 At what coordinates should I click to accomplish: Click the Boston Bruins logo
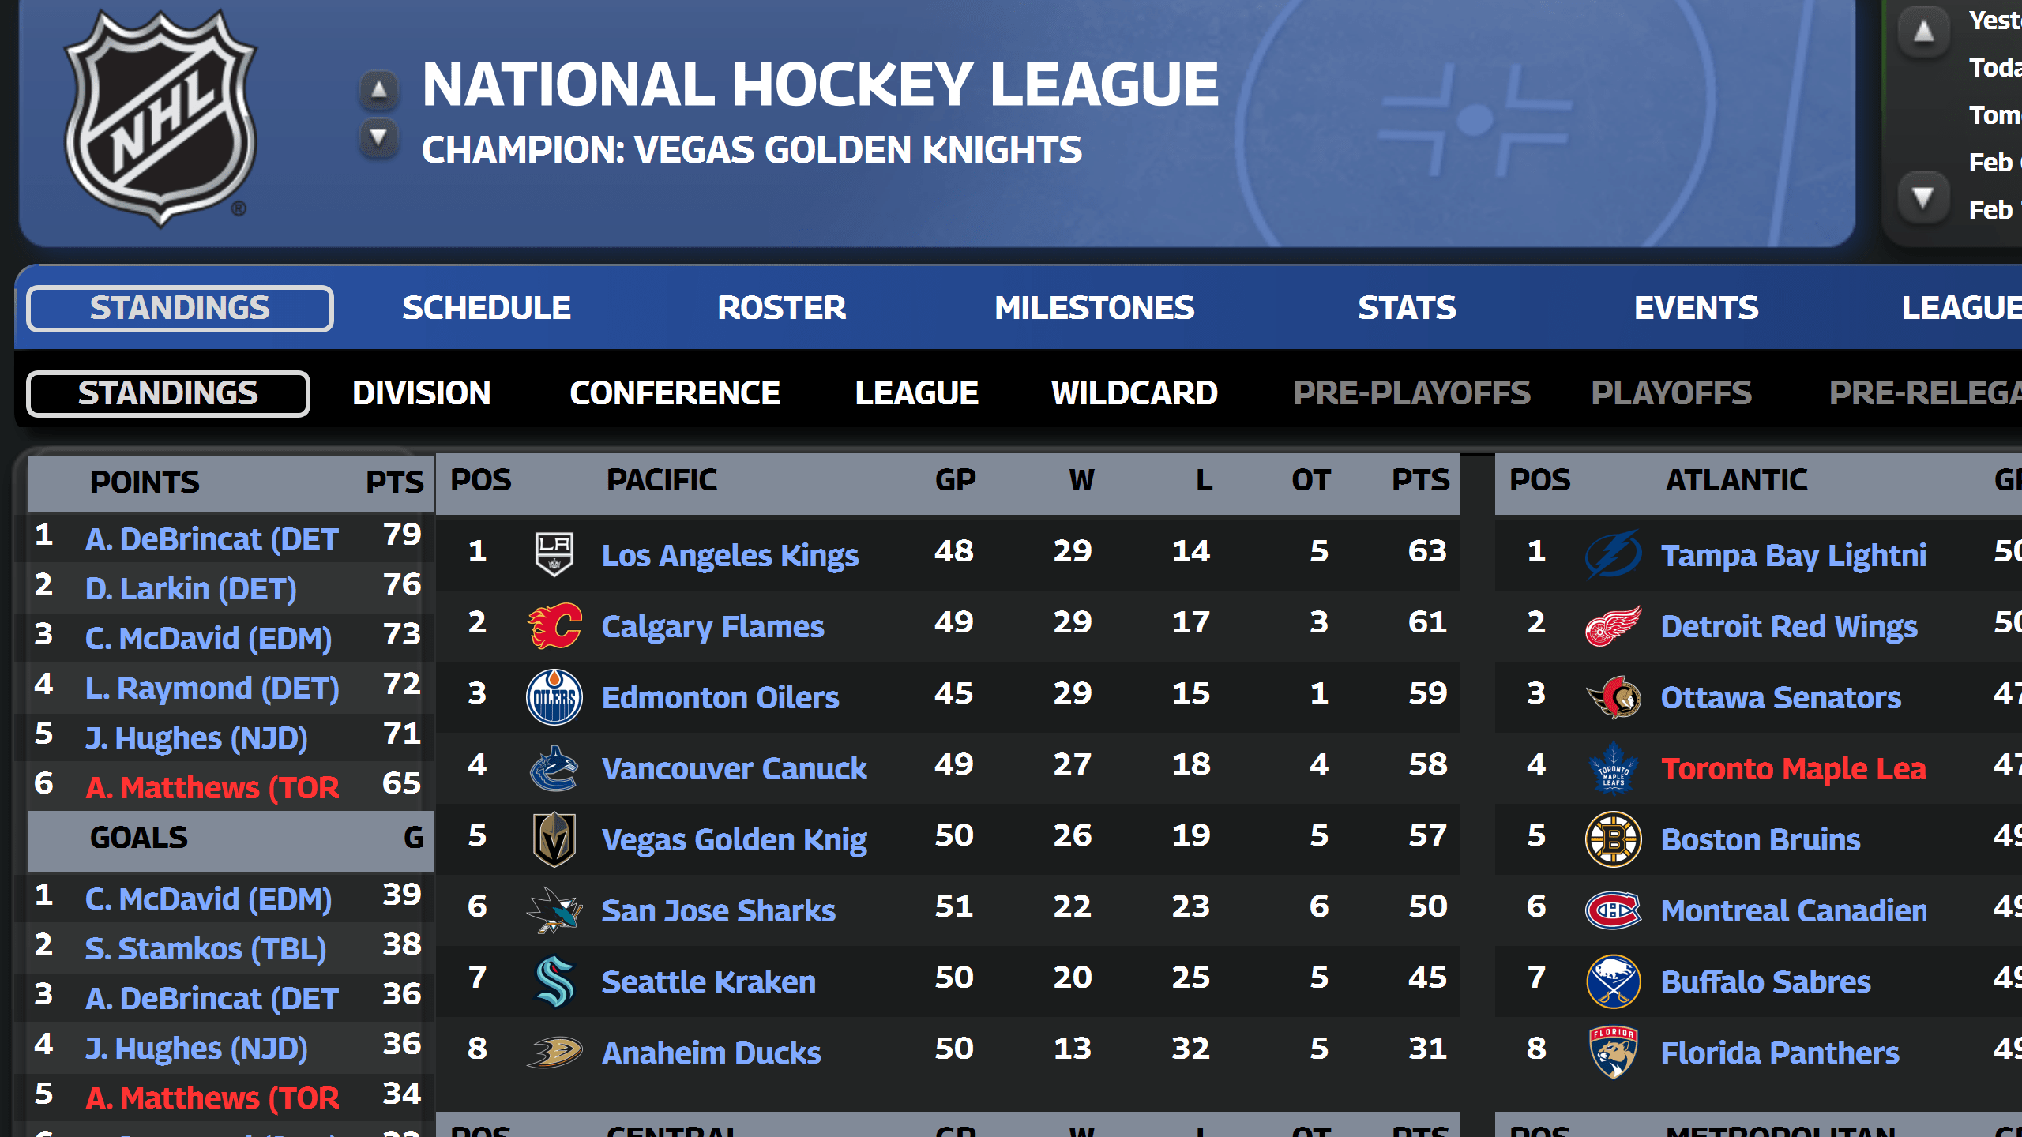coord(1613,839)
